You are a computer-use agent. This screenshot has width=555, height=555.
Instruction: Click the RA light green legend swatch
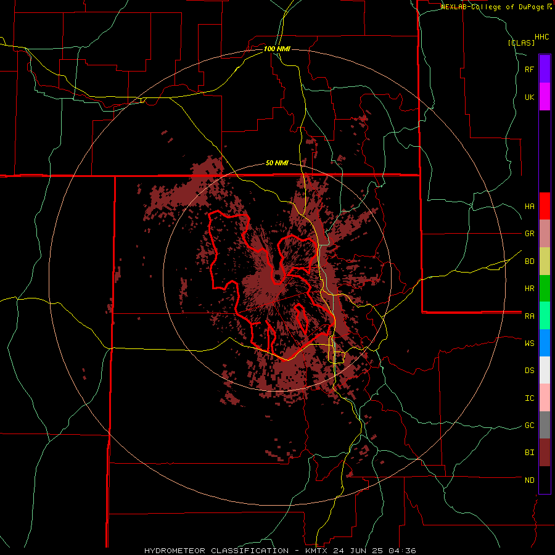point(545,316)
